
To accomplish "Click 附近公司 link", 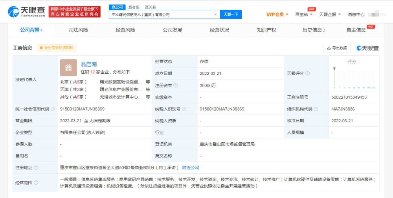I will click(191, 167).
